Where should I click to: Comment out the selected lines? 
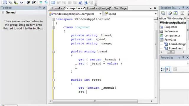tap(41, 2)
